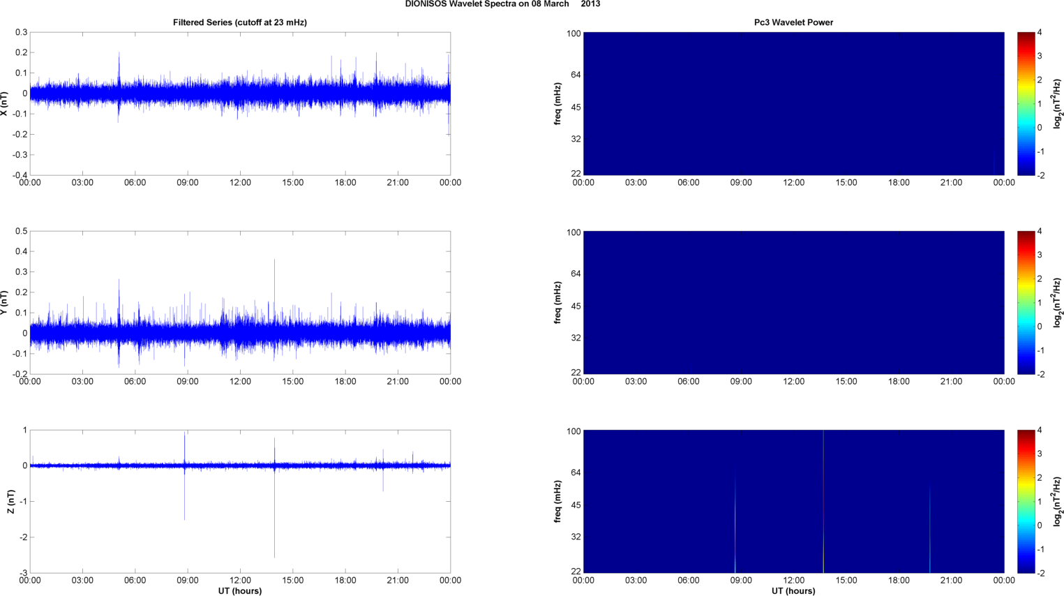Pick the colorbar next to the X-component wavelet panel
This screenshot has width=1064, height=596.
(1026, 103)
